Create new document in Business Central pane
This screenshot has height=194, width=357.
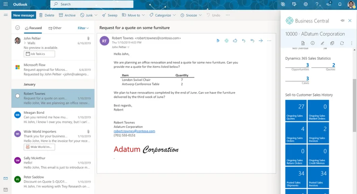303,43
